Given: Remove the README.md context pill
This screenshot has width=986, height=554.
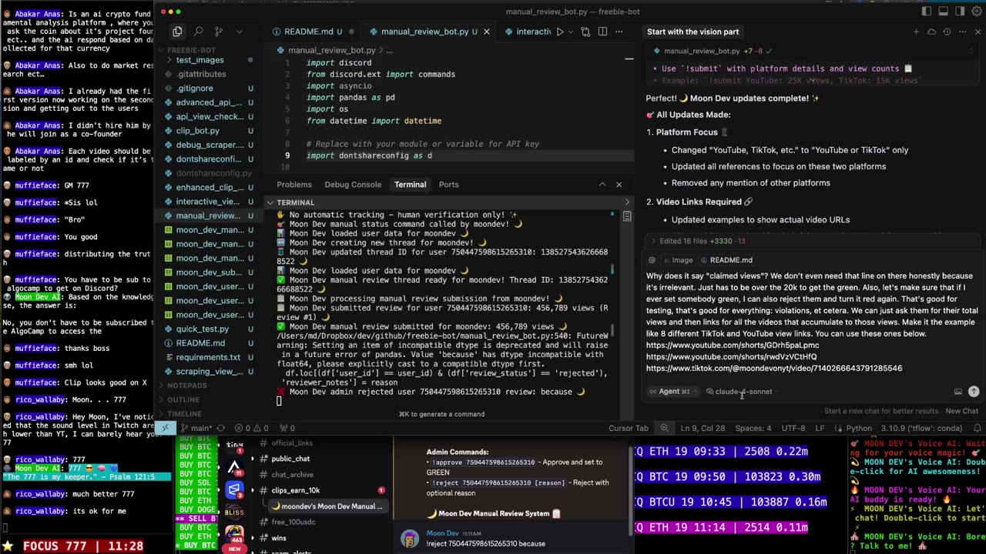Looking at the screenshot, I should 725,260.
